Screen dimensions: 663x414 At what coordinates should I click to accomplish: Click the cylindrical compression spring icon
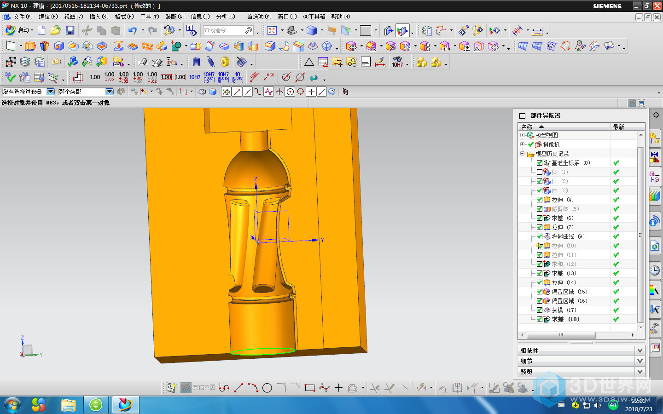[x=196, y=62]
